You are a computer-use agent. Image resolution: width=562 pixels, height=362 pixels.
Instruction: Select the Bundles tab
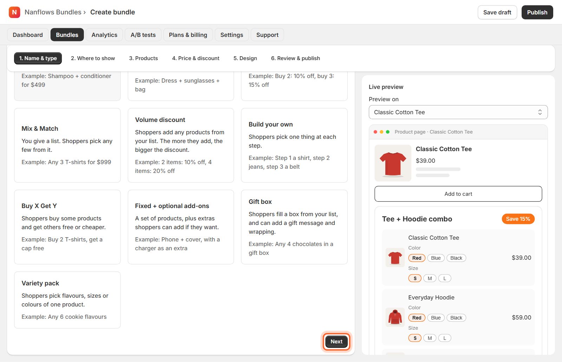coord(67,35)
